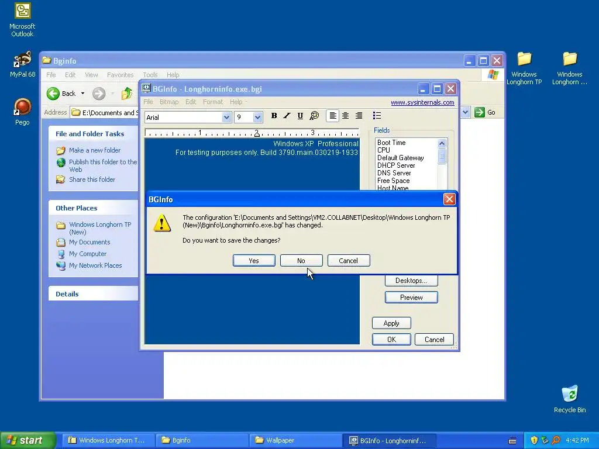Select the DNS Server field
Image resolution: width=599 pixels, height=449 pixels.
[394, 173]
